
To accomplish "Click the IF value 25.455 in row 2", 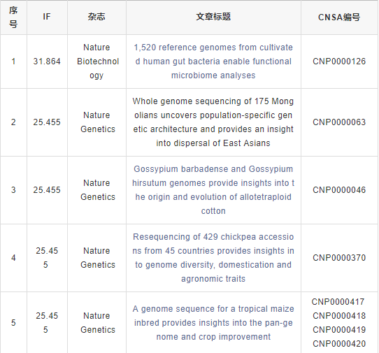I will 47,122.
